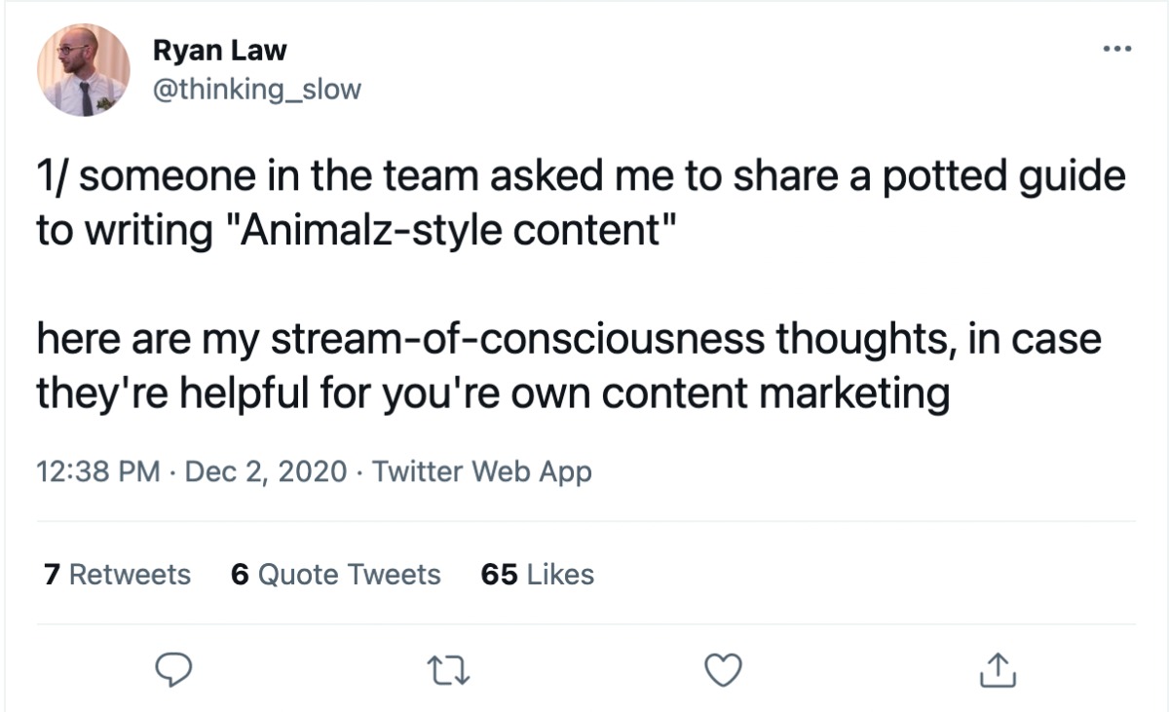The width and height of the screenshot is (1169, 712).
Task: Select the Dec 2, 2020 date
Action: (x=265, y=472)
